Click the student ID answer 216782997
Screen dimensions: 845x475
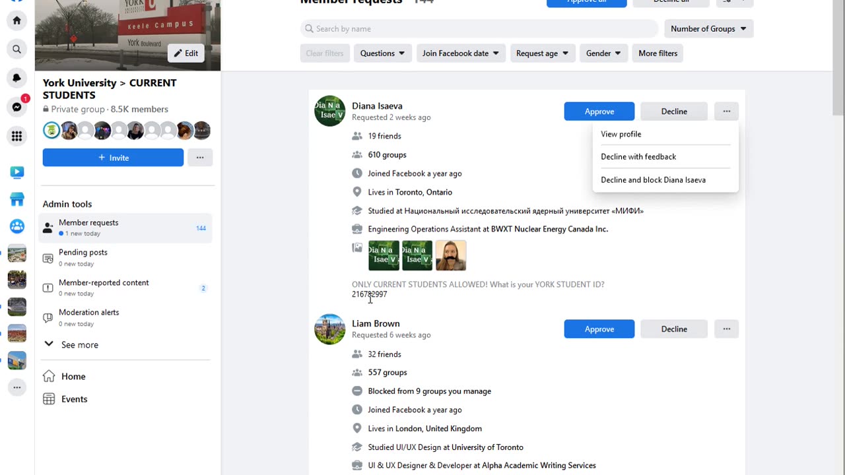(370, 294)
